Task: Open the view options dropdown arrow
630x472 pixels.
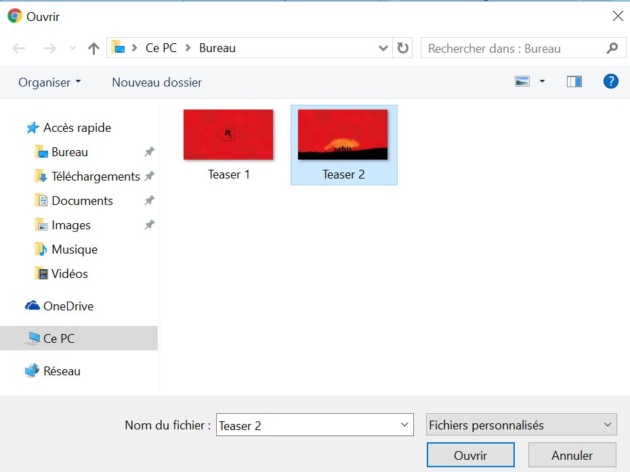Action: click(542, 81)
